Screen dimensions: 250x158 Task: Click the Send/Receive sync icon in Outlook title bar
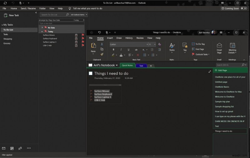point(5,3)
